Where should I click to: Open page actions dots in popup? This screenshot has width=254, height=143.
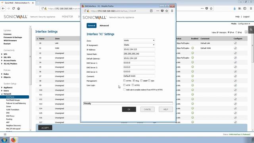(158, 11)
